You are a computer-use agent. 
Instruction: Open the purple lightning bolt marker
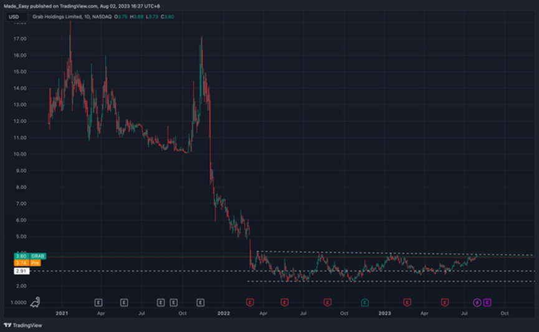tap(477, 303)
